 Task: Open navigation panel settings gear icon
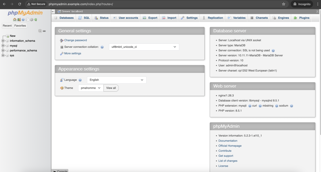coord(32,20)
